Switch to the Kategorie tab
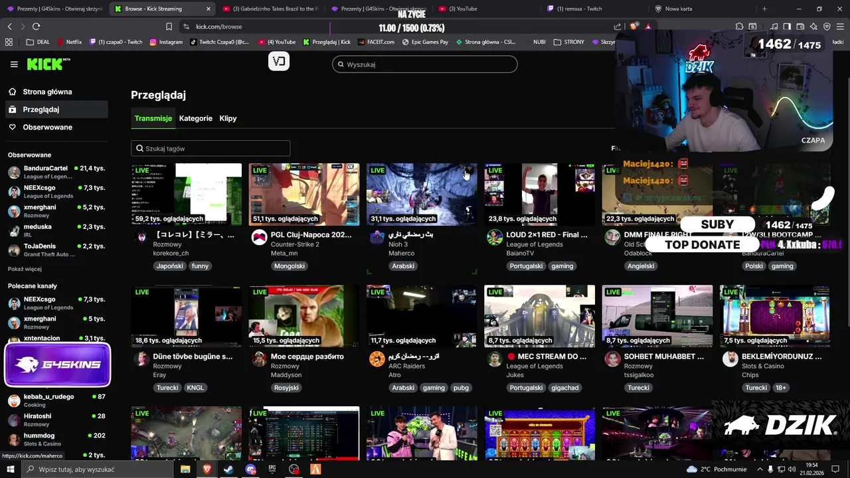This screenshot has width=850, height=478. pyautogui.click(x=196, y=118)
